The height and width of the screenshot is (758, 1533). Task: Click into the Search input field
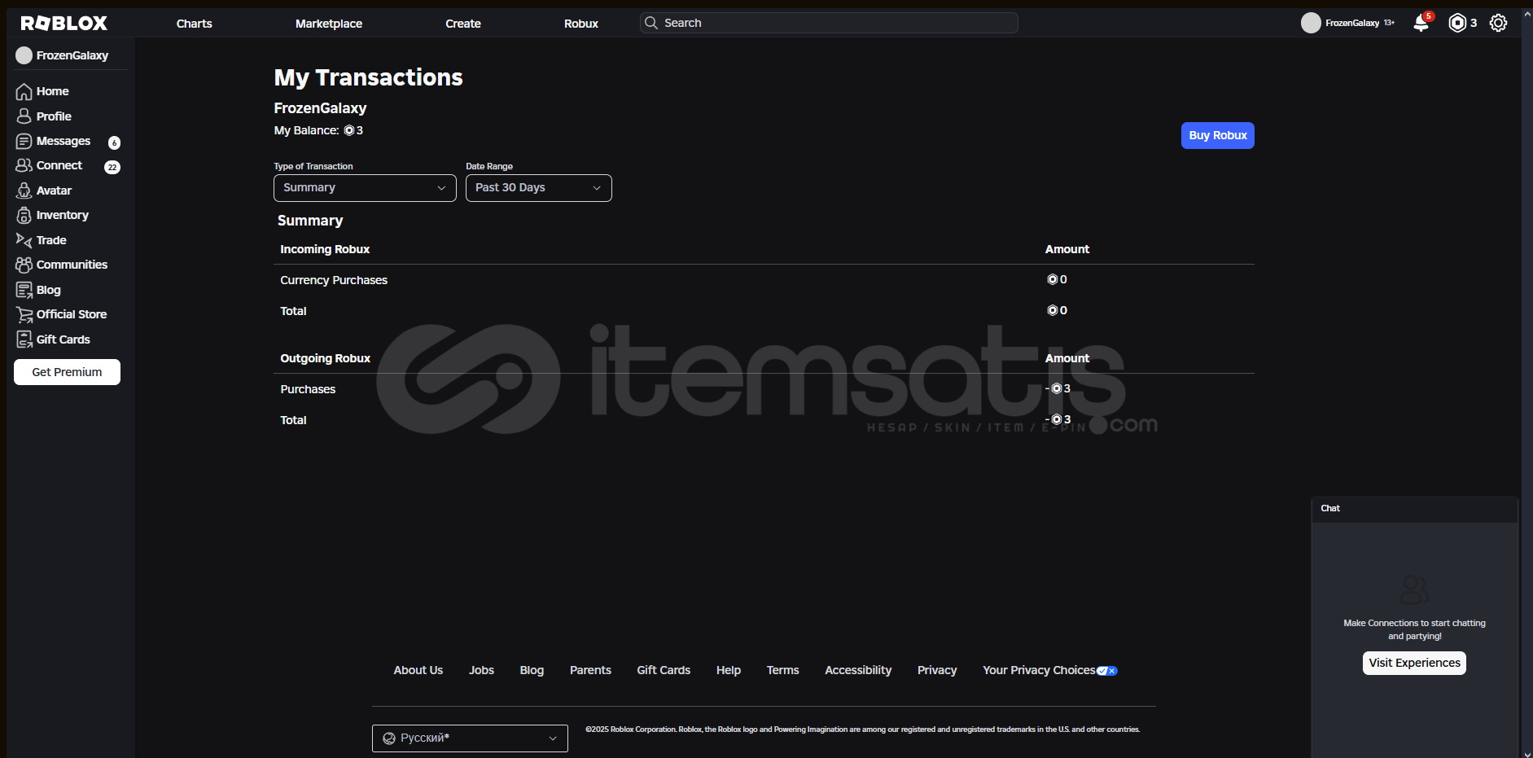(829, 23)
